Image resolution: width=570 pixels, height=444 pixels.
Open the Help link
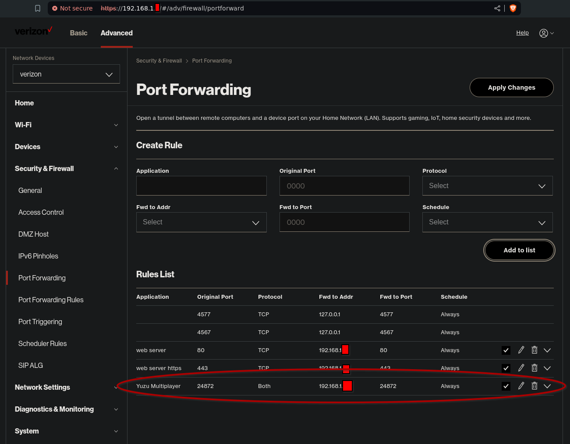(522, 33)
